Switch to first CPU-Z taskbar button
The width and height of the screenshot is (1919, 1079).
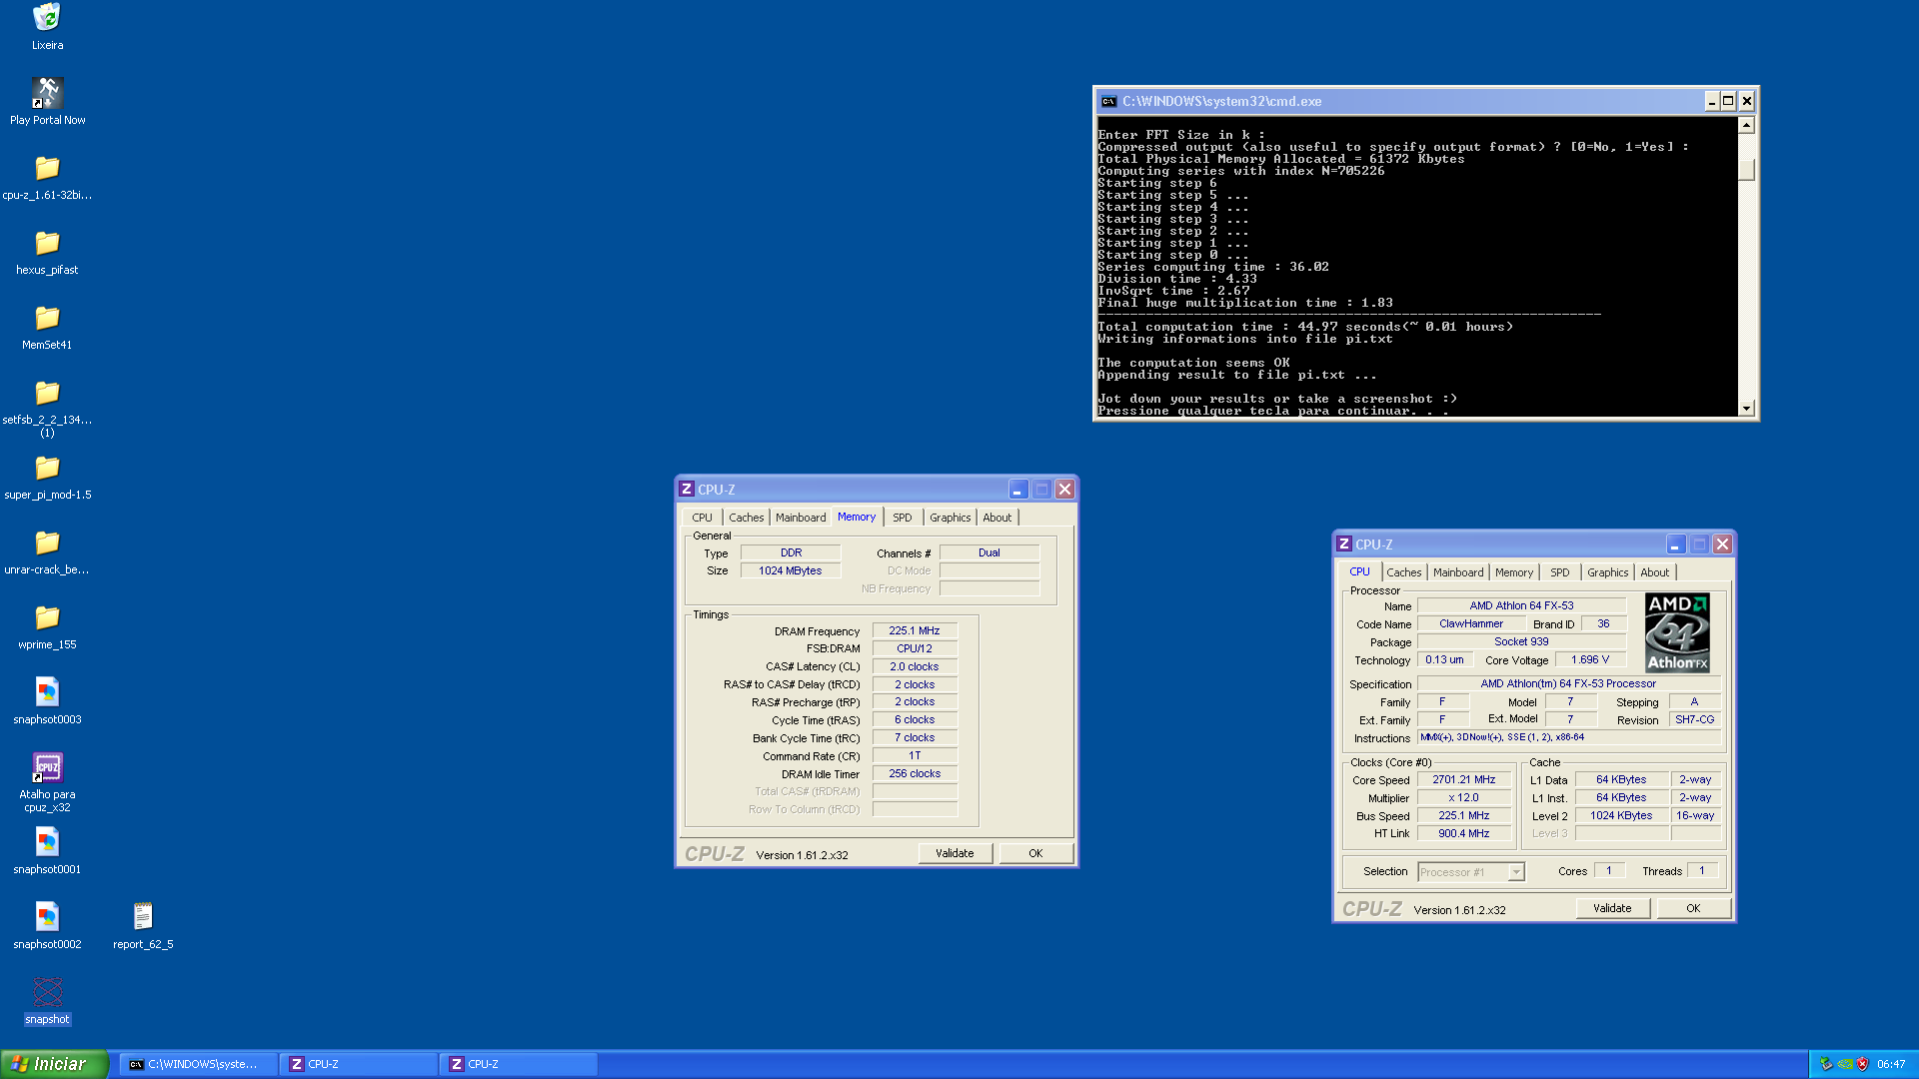[x=358, y=1064]
